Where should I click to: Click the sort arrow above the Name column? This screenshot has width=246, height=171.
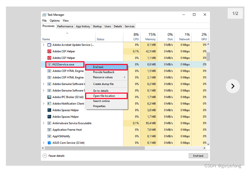(67, 33)
